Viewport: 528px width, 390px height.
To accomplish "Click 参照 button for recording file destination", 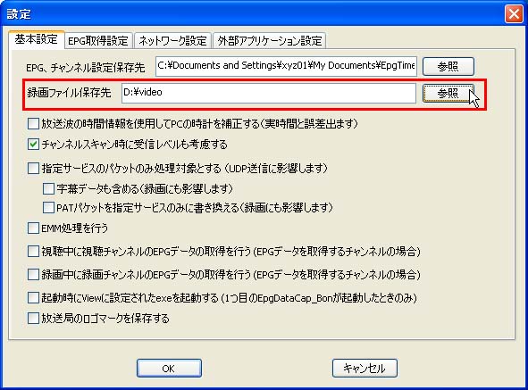I will [x=448, y=93].
